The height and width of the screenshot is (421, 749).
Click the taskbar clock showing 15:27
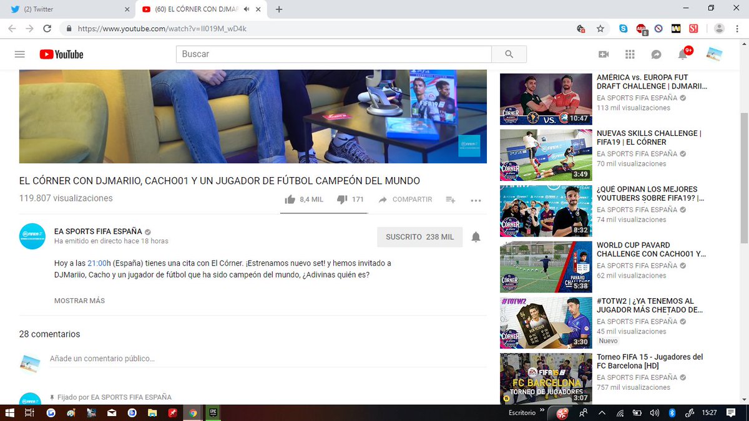[x=709, y=412]
